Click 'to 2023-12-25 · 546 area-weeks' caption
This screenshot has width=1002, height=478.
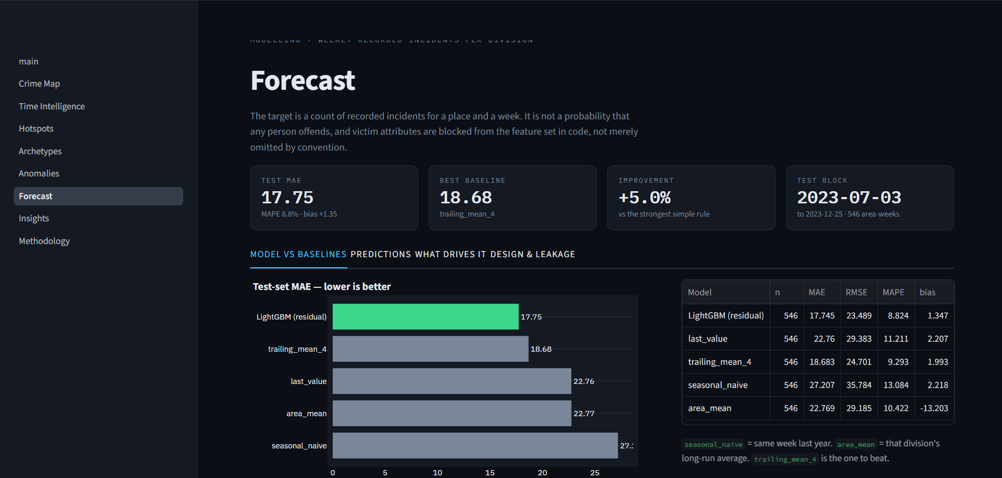pyautogui.click(x=848, y=214)
